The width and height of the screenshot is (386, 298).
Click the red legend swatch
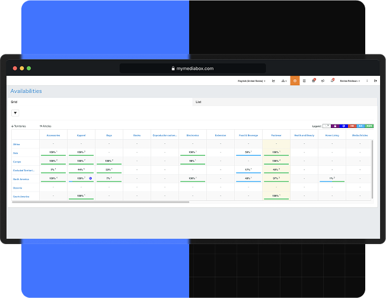pos(352,126)
